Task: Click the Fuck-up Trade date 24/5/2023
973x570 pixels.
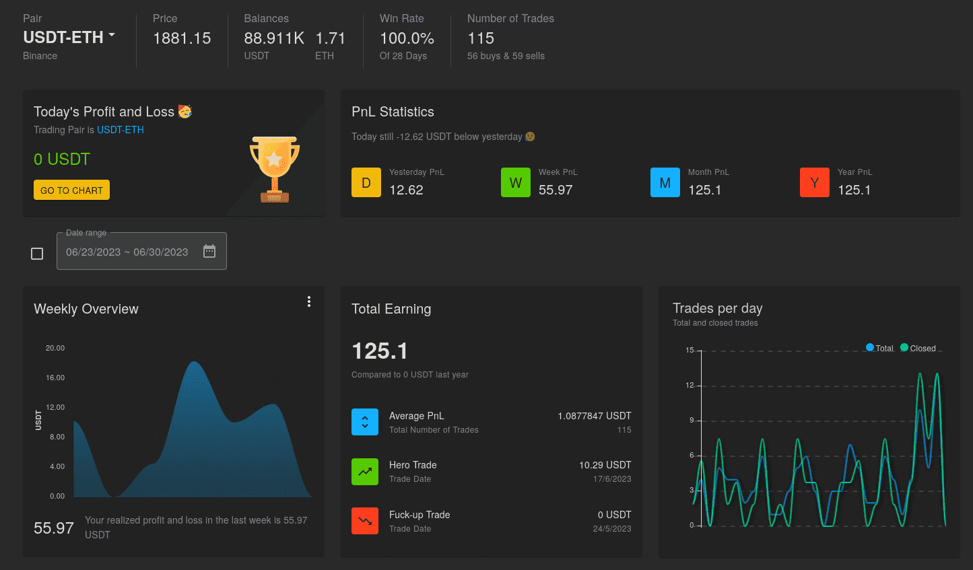Action: click(612, 529)
